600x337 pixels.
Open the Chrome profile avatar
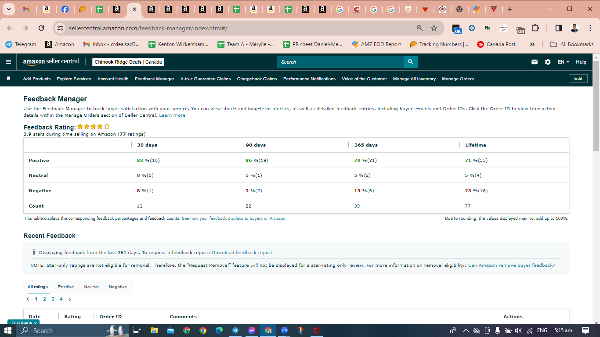click(x=575, y=28)
